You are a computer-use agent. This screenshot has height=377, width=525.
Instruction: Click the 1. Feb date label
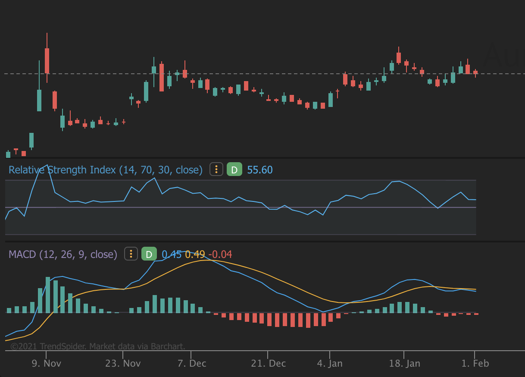[x=475, y=363]
